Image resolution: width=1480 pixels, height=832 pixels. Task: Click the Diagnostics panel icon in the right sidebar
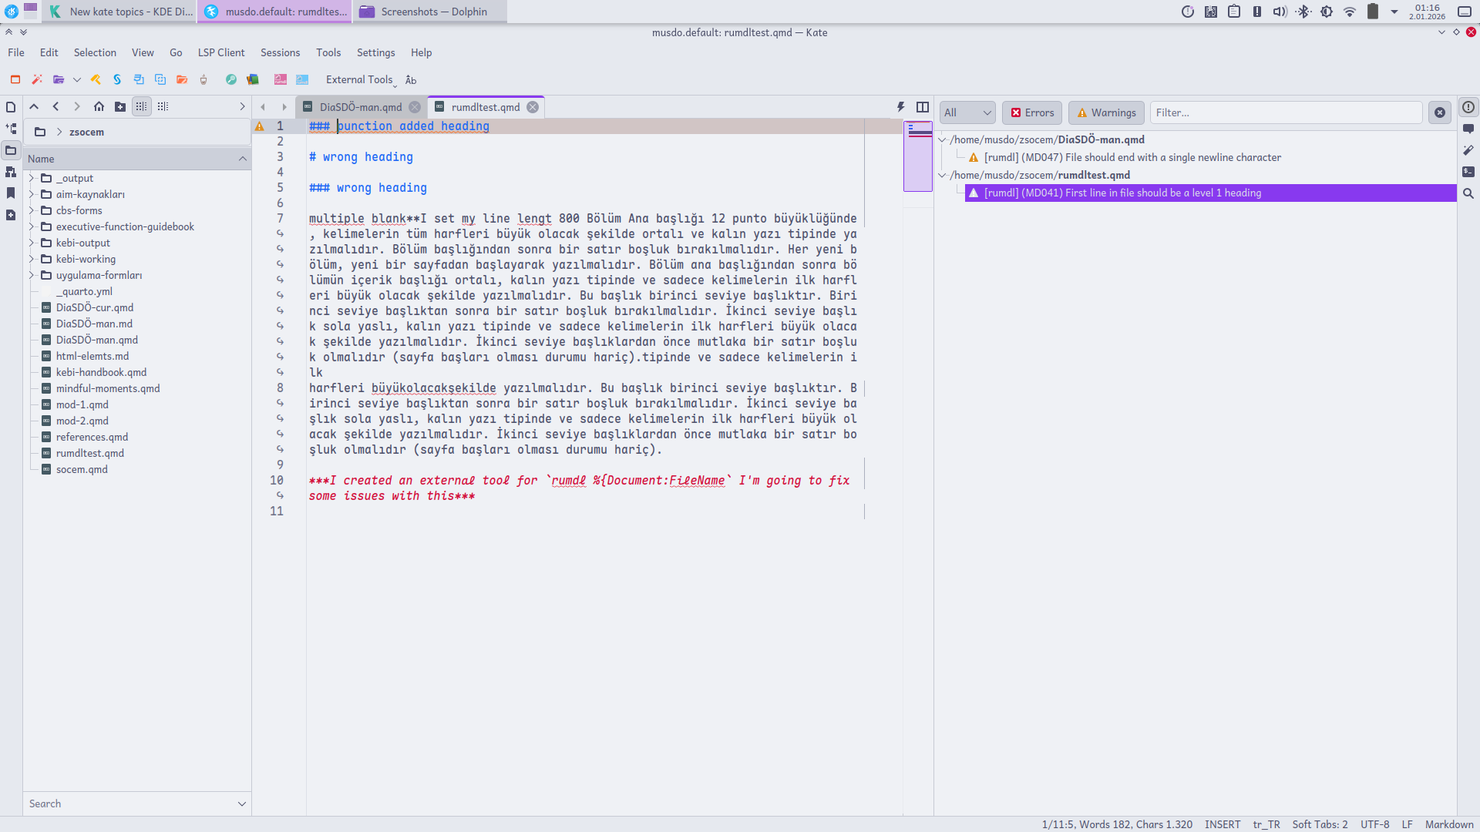click(x=1468, y=107)
